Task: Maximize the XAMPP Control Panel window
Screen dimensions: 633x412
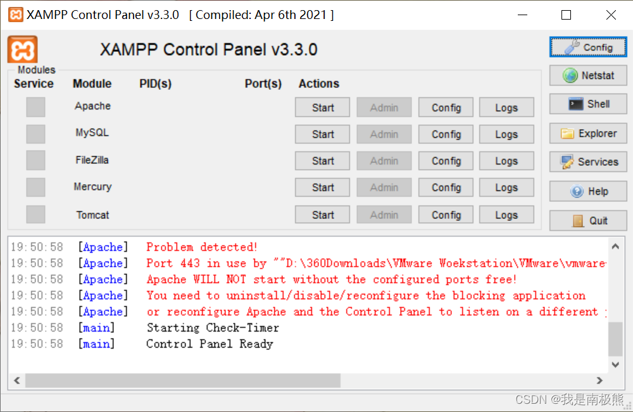Action: tap(566, 15)
